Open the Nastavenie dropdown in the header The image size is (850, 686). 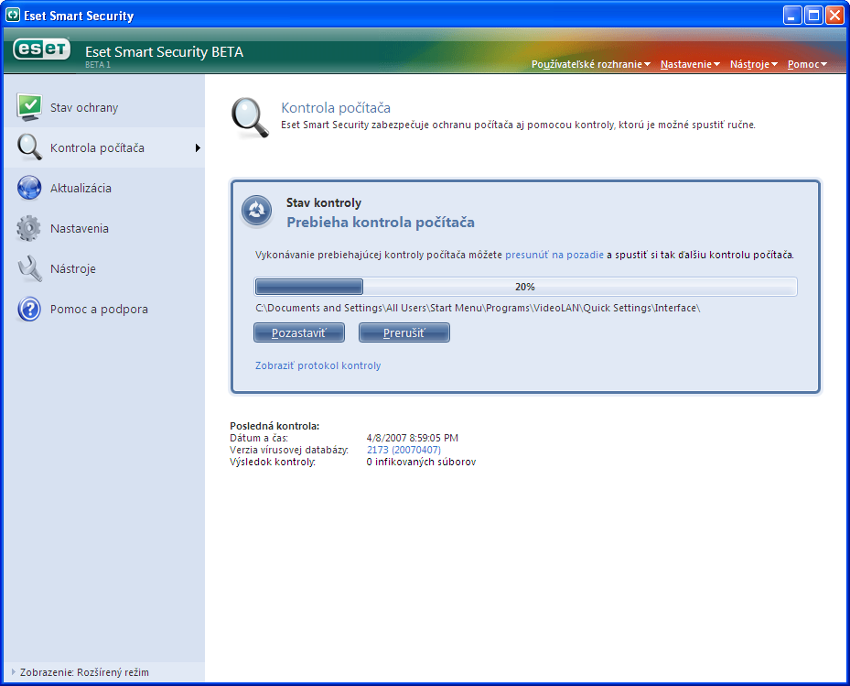tap(690, 64)
